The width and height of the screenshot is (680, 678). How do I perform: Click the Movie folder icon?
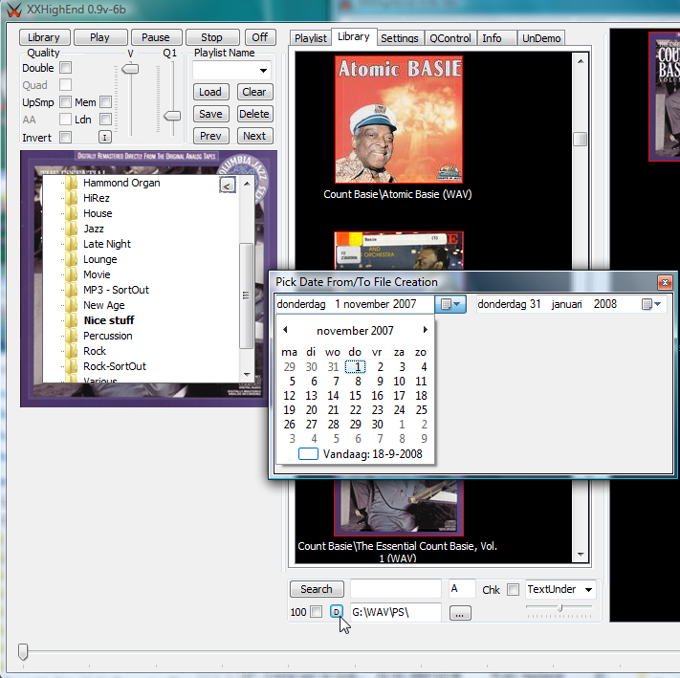click(71, 274)
